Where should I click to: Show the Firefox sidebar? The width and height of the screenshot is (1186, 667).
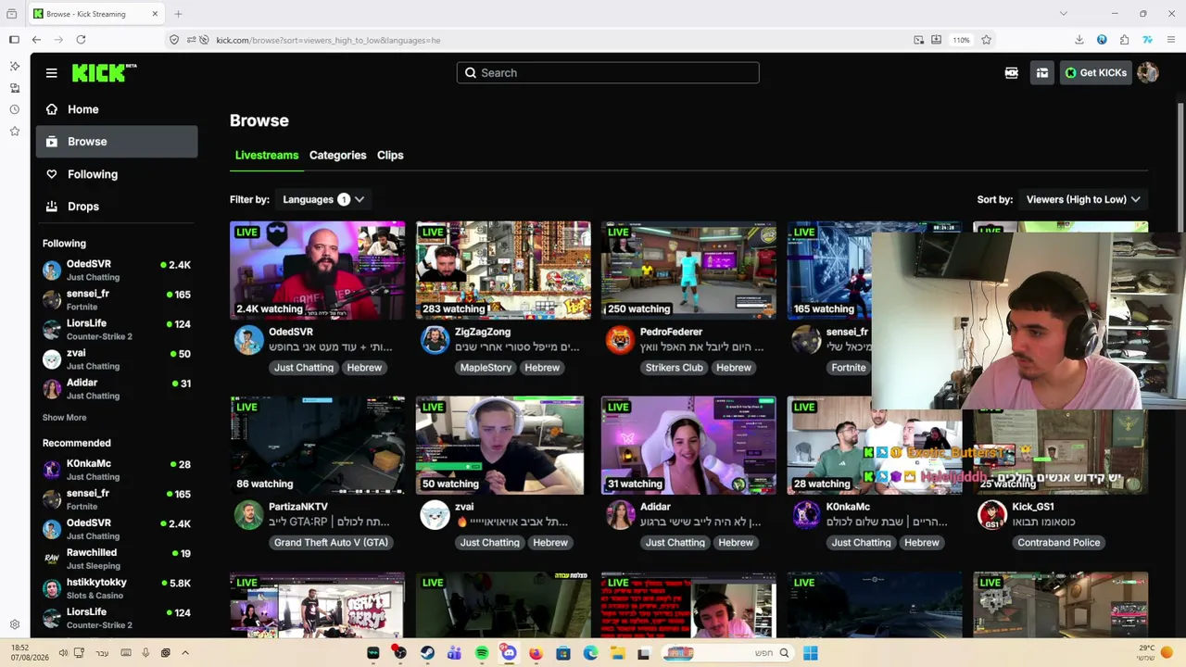[x=14, y=40]
